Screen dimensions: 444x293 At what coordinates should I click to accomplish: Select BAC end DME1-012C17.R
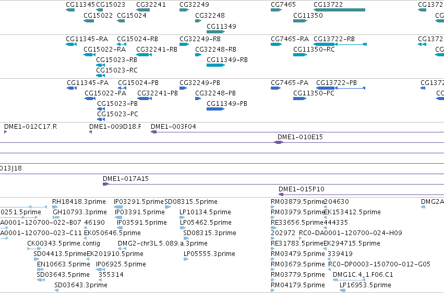tap(31, 127)
